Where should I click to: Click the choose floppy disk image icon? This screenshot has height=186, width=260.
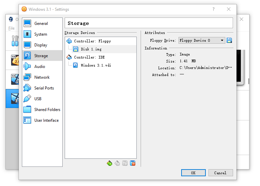[229, 40]
